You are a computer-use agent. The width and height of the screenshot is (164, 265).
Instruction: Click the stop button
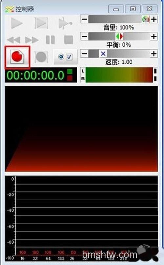(69, 40)
